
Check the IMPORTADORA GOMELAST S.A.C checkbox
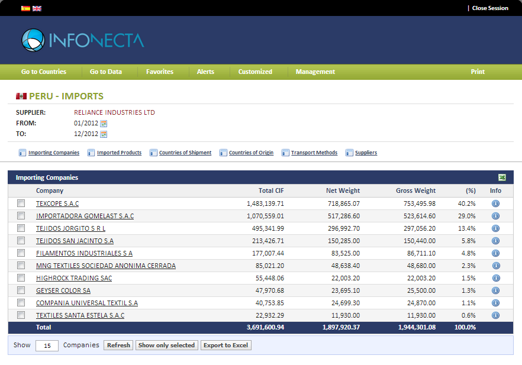click(x=21, y=215)
